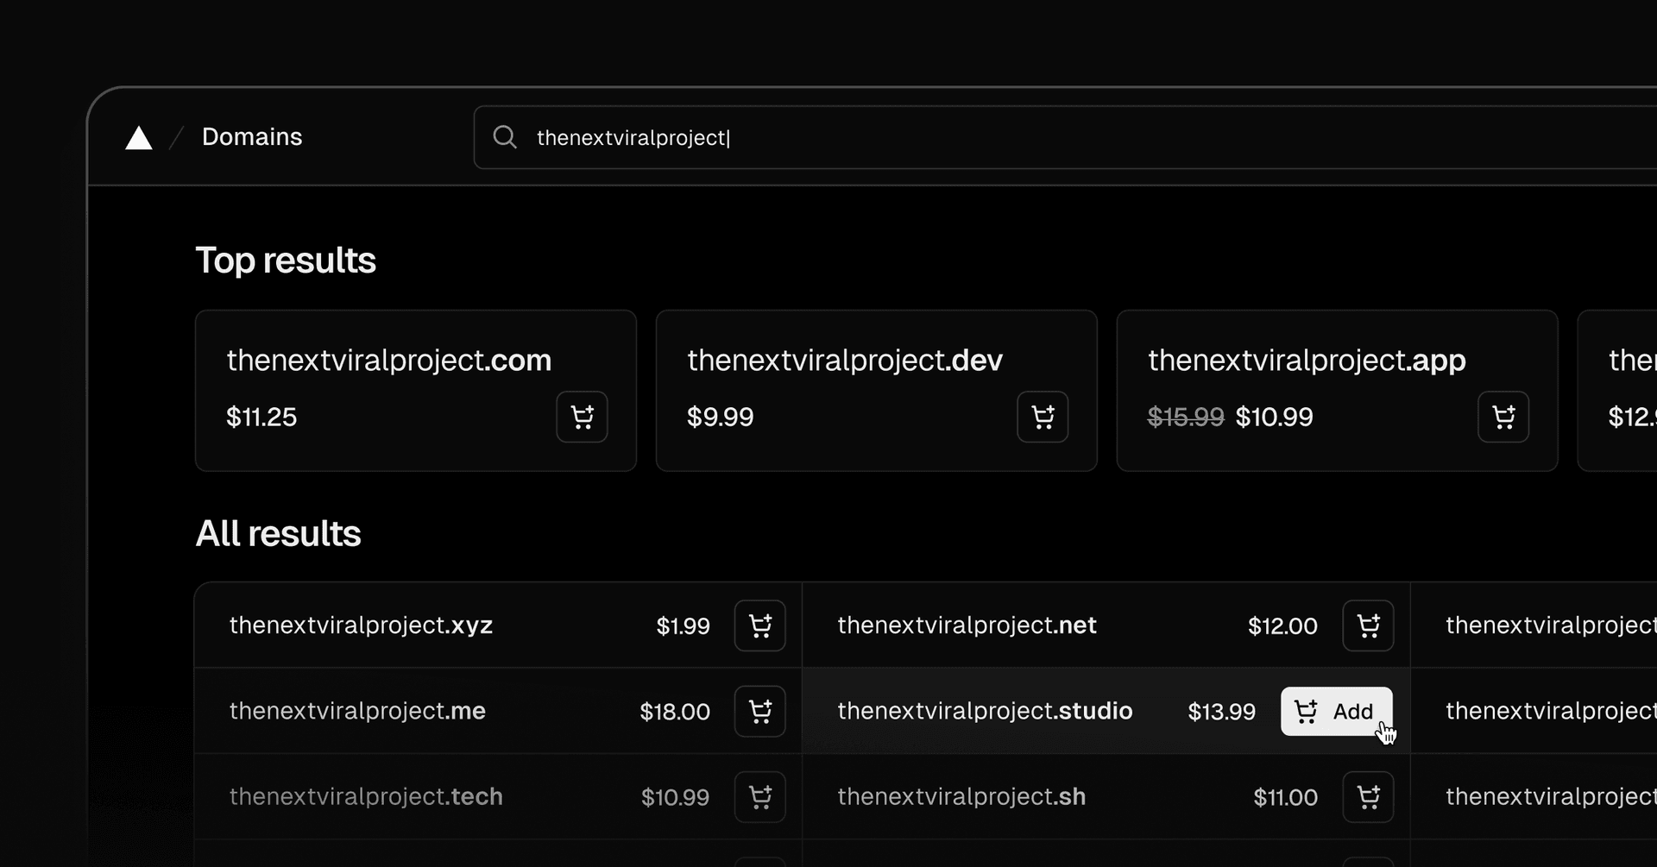The image size is (1657, 867).
Task: Add thenextviralproject.app to cart
Action: pyautogui.click(x=1503, y=418)
